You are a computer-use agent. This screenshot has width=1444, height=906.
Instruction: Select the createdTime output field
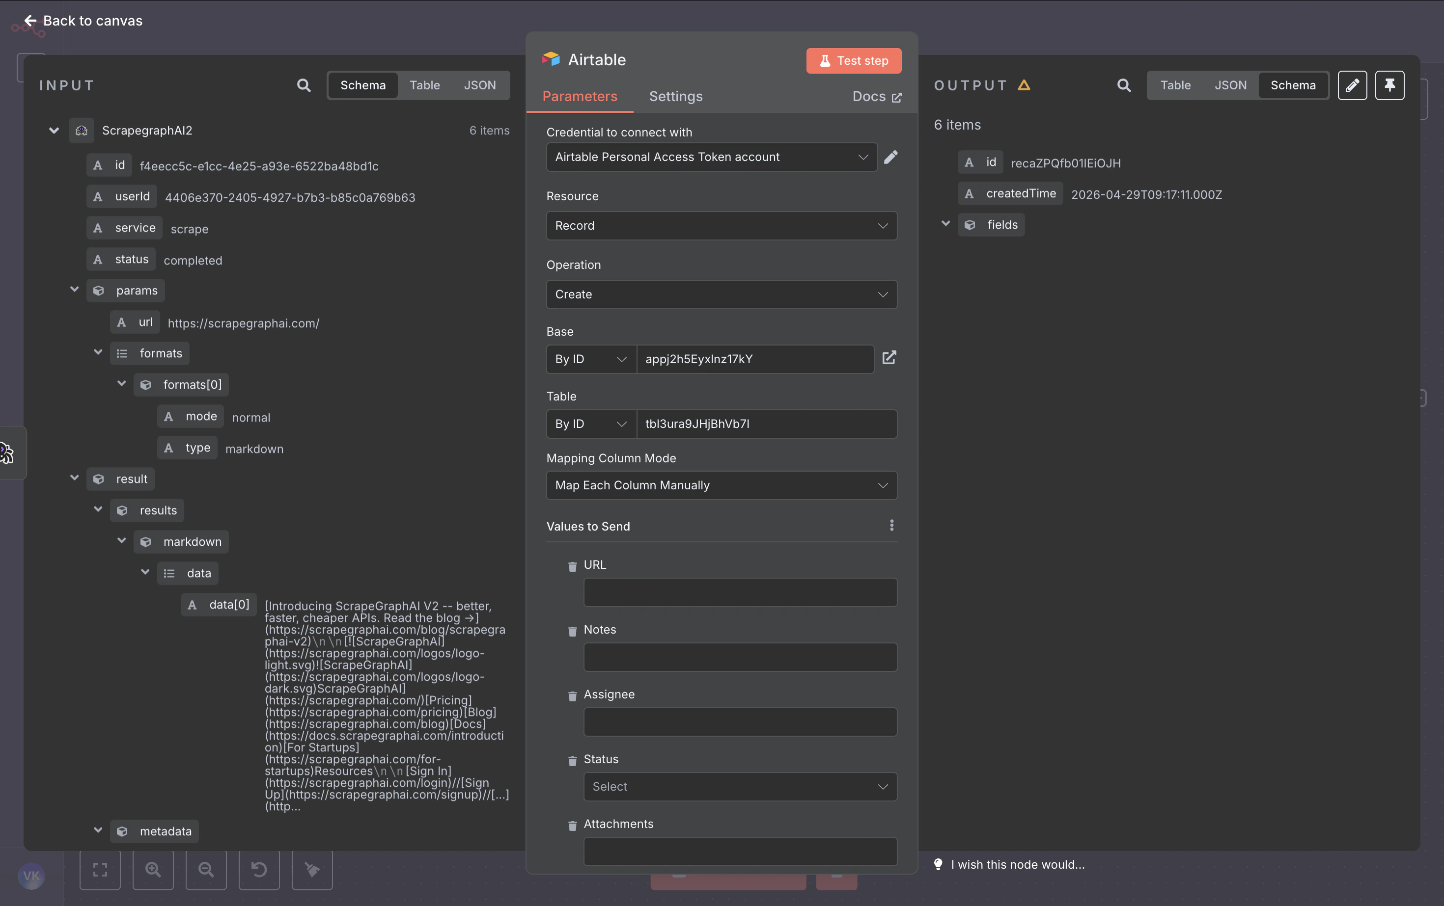click(1010, 193)
